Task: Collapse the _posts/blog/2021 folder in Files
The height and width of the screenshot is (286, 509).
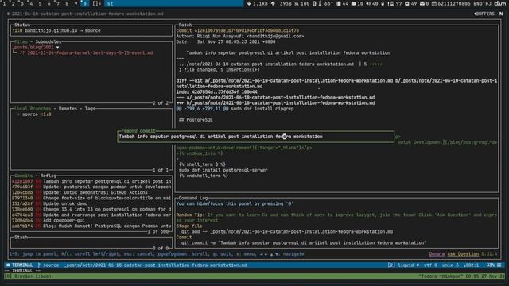Action: 57,48
